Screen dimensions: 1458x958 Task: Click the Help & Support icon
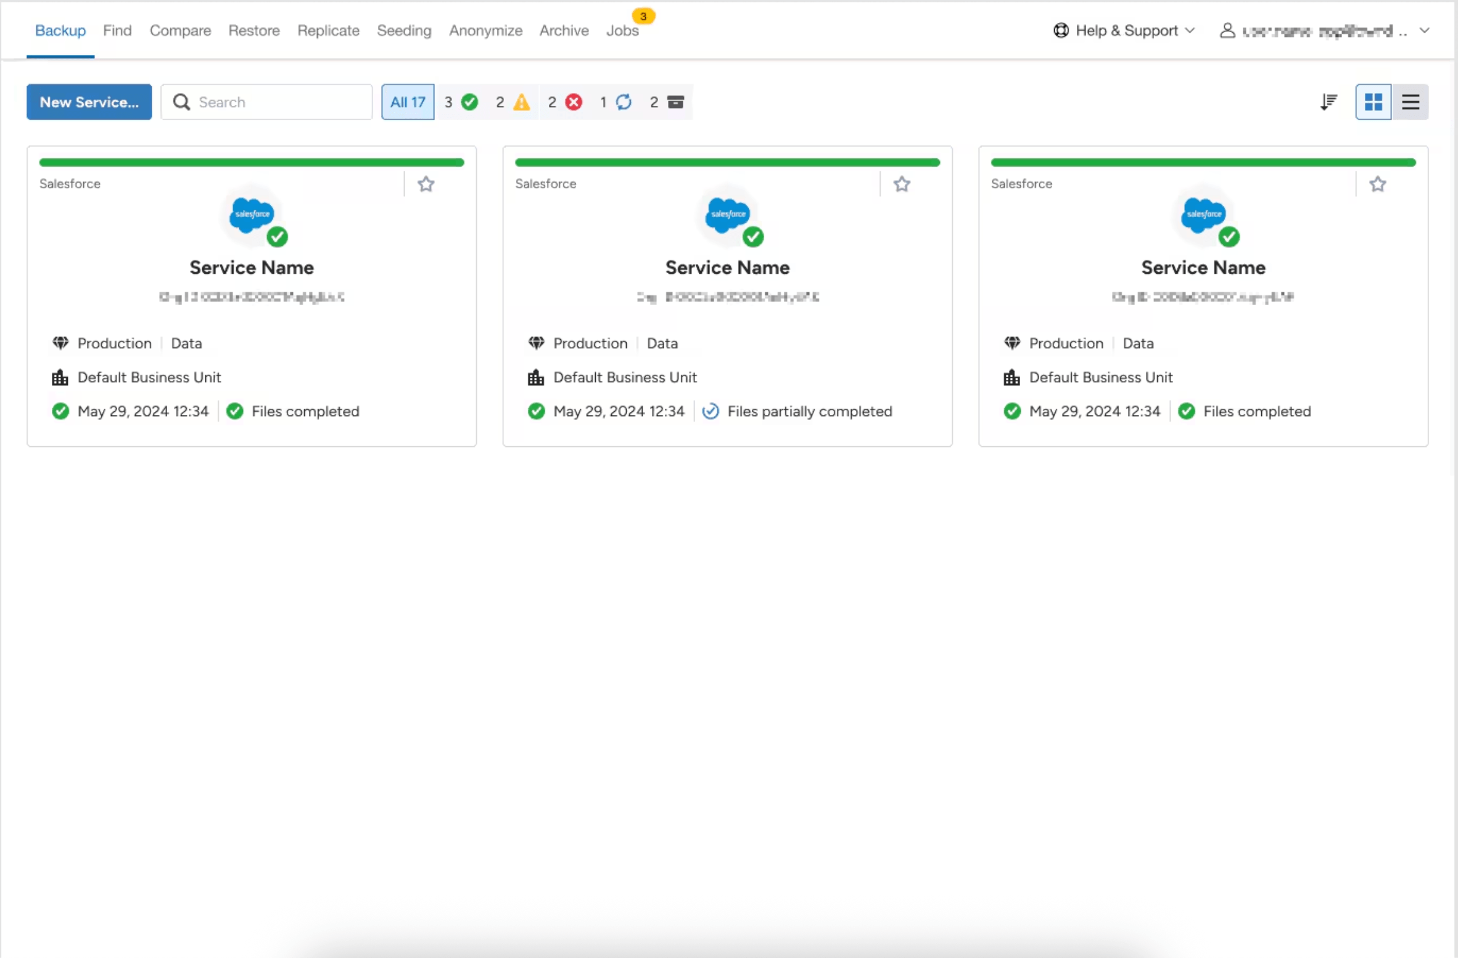click(1060, 30)
